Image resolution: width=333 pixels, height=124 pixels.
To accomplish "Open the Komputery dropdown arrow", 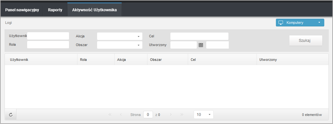I will pos(319,23).
